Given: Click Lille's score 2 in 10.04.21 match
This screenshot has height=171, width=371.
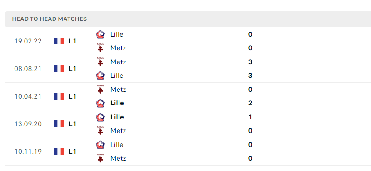Looking at the screenshot, I should pos(250,103).
